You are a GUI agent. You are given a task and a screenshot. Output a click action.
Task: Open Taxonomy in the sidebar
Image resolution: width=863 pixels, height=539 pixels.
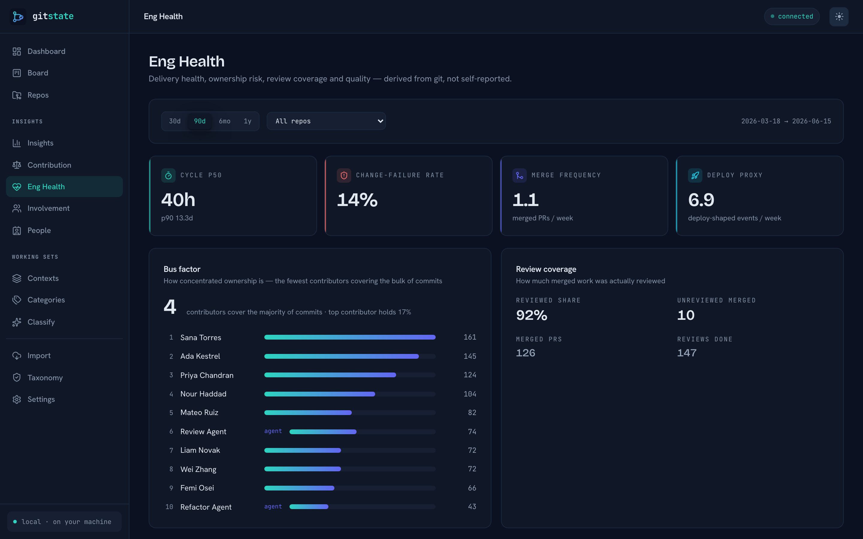[x=64, y=378]
